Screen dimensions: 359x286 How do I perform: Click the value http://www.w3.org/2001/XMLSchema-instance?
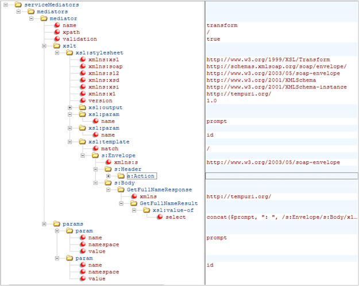(276, 87)
